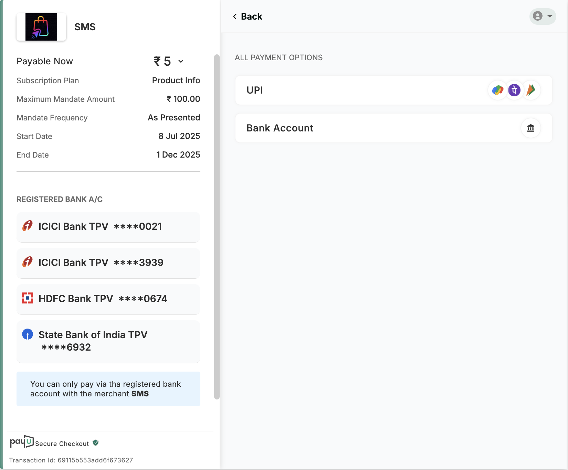Click the REGISTERED BANK A/C heading
Viewport: 568px width, 470px height.
pyautogui.click(x=60, y=199)
